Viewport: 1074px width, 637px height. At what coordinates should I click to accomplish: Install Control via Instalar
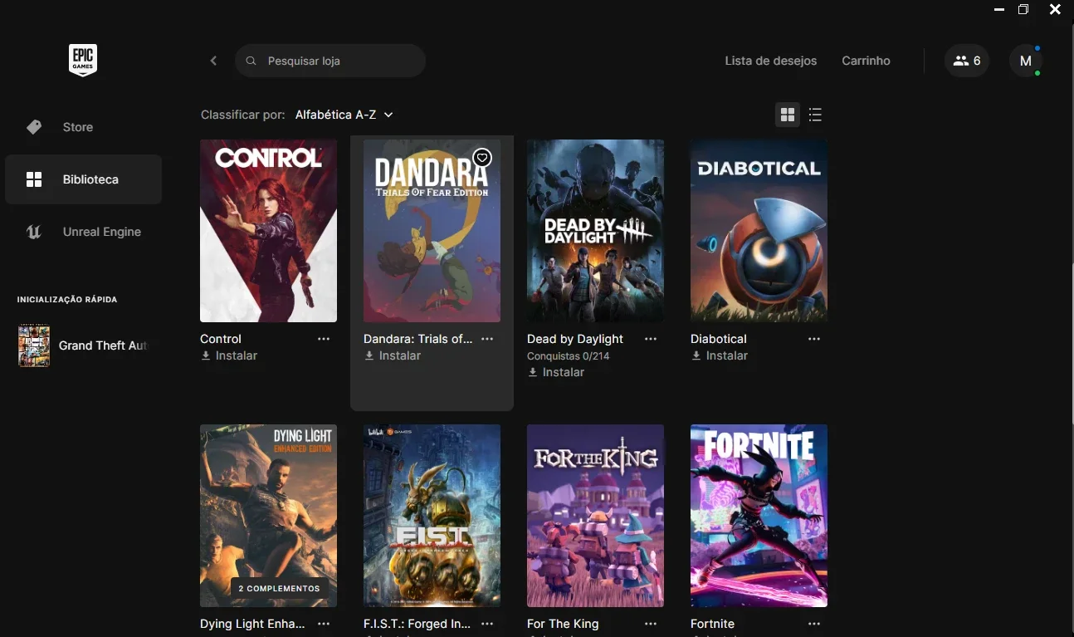point(229,355)
